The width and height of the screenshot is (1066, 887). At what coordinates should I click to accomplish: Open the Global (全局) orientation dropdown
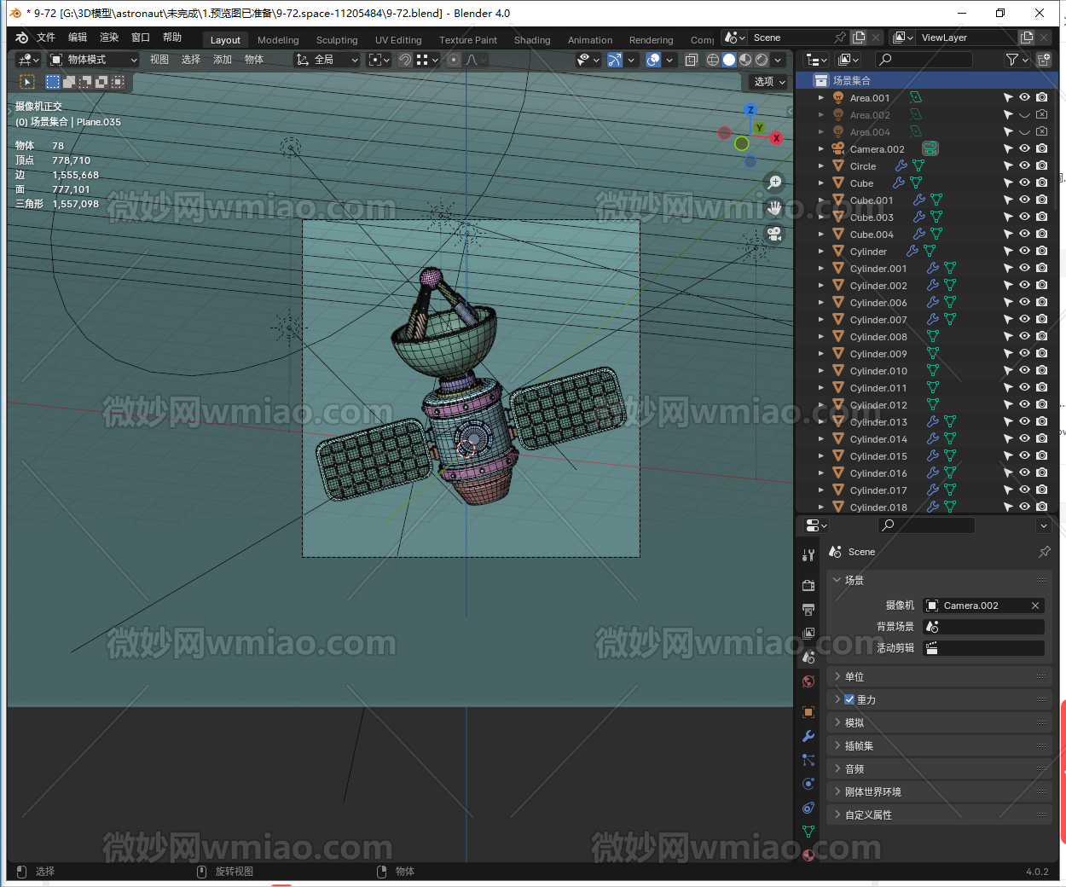point(327,60)
